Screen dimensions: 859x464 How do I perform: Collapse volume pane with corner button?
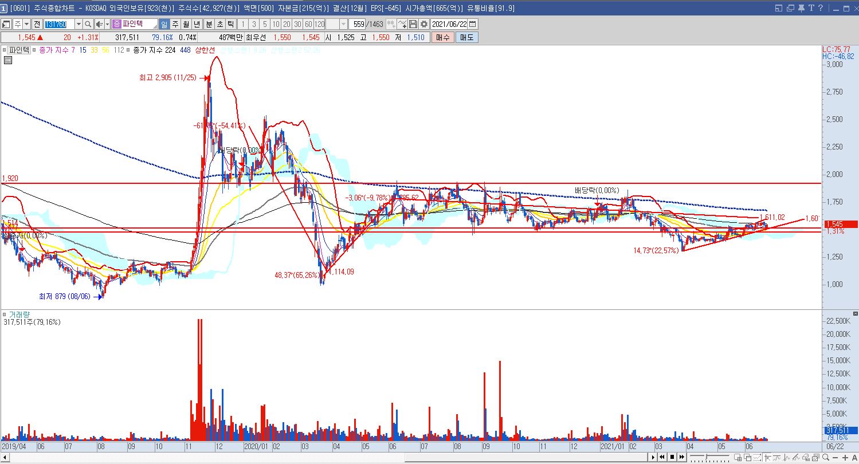856,313
